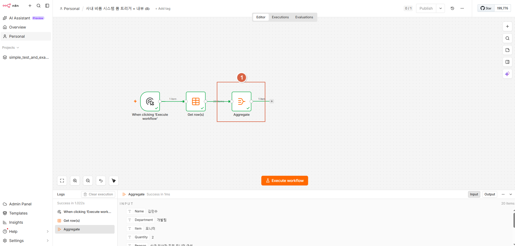This screenshot has width=515, height=246.
Task: Switch logs panel to Input view
Action: click(474, 194)
